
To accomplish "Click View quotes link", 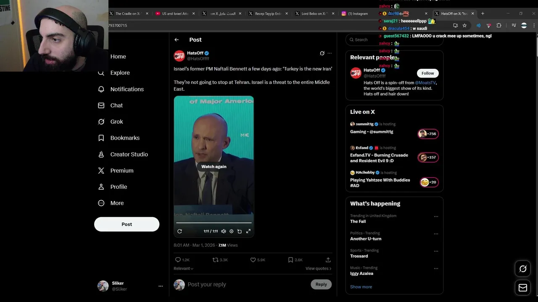I will pos(318,268).
